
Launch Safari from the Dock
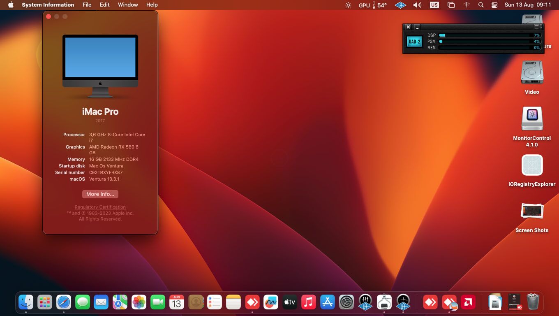point(64,302)
